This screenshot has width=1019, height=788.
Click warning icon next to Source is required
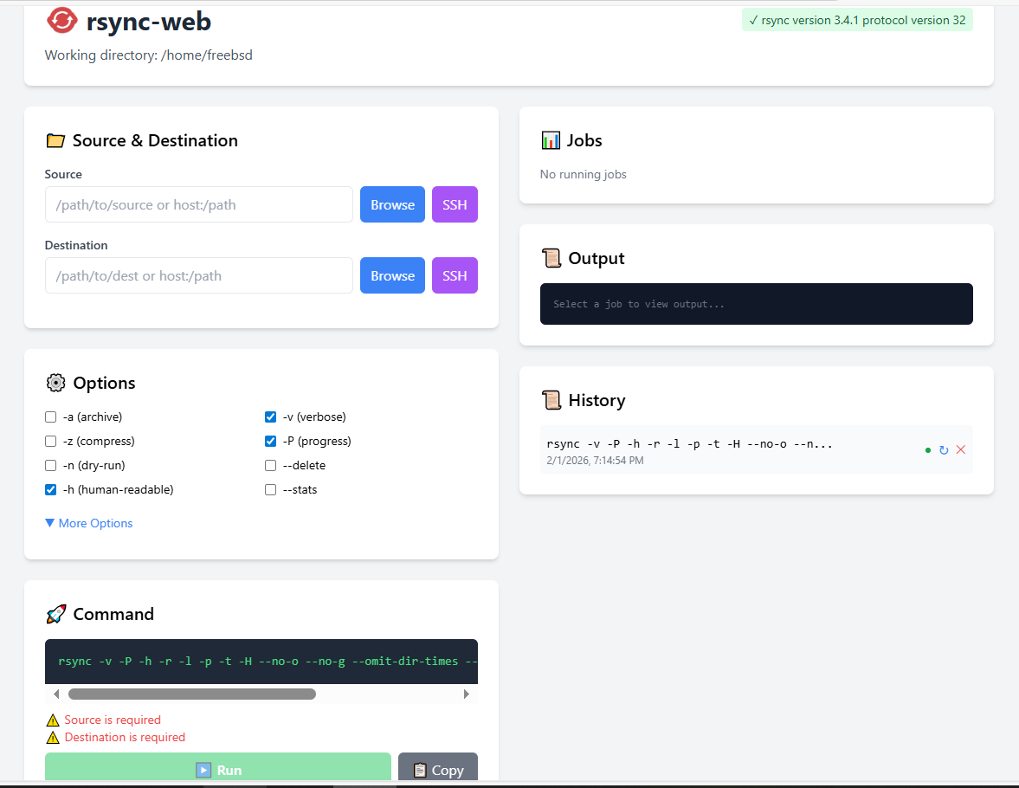[54, 720]
